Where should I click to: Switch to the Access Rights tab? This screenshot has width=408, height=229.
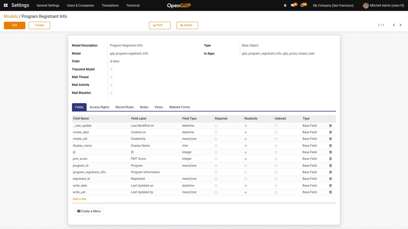tap(99, 107)
